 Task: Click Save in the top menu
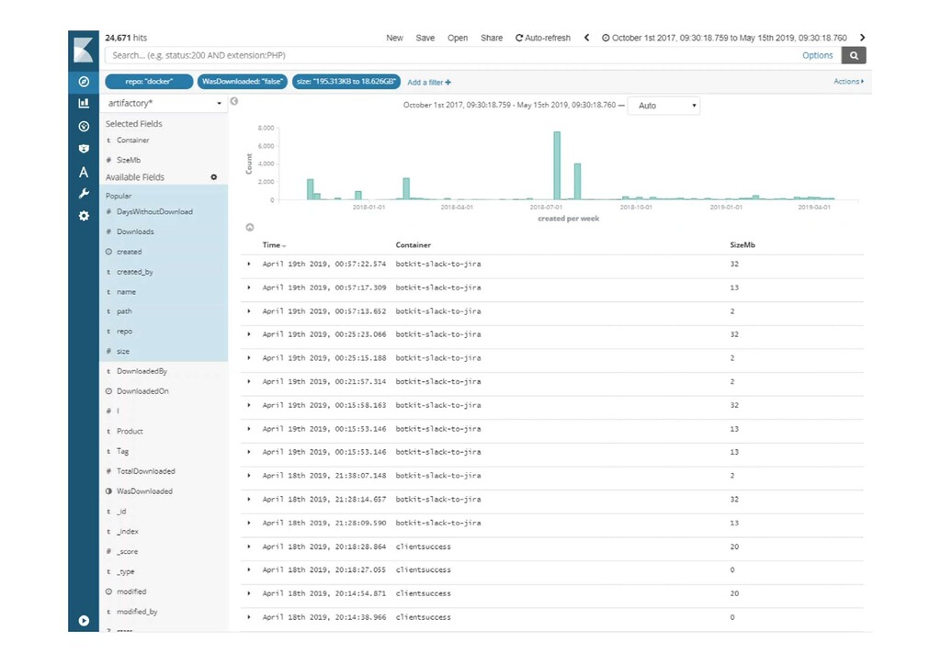pyautogui.click(x=425, y=38)
